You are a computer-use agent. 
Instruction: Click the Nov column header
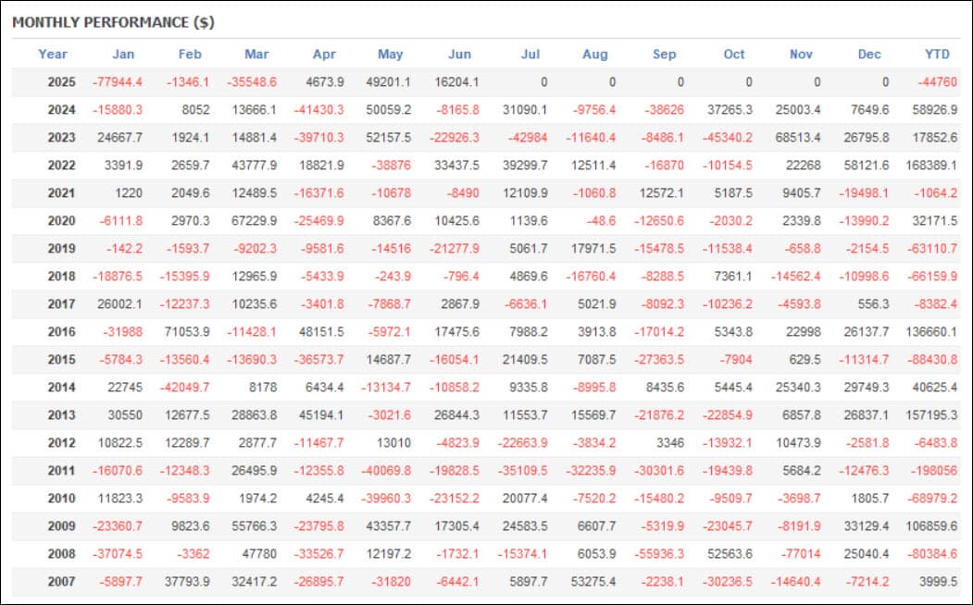(x=801, y=55)
